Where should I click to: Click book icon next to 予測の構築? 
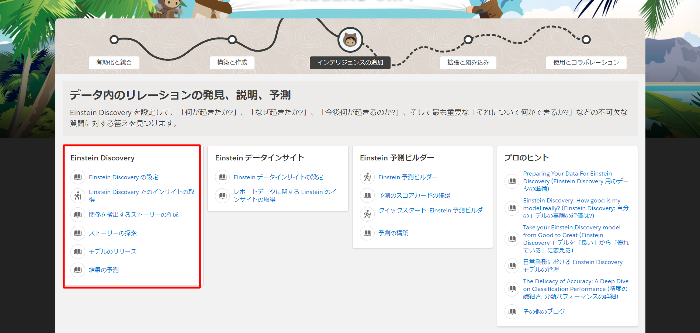(367, 233)
